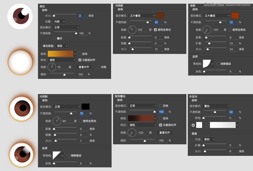Click the Stroke 大小 size slider handle

[54, 15]
